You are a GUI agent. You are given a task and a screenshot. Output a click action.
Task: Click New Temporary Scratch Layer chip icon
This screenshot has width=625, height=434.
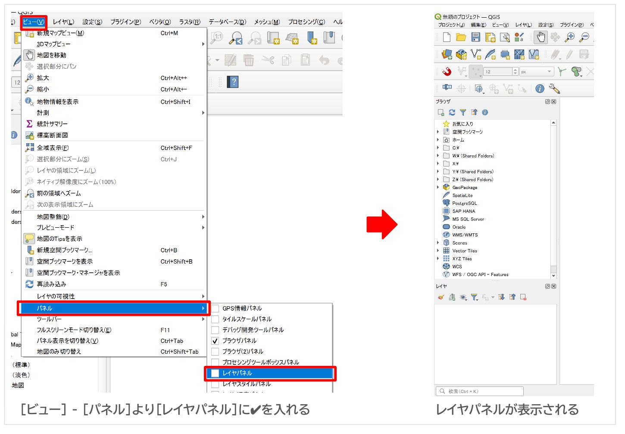point(505,54)
